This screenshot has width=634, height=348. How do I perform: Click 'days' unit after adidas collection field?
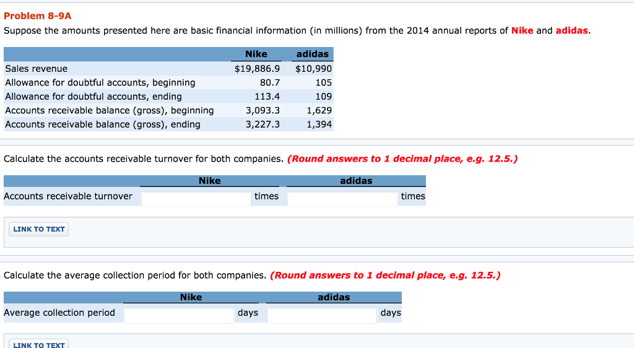pos(391,313)
